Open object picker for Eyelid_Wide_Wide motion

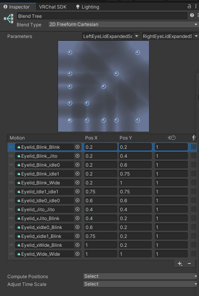77,254
